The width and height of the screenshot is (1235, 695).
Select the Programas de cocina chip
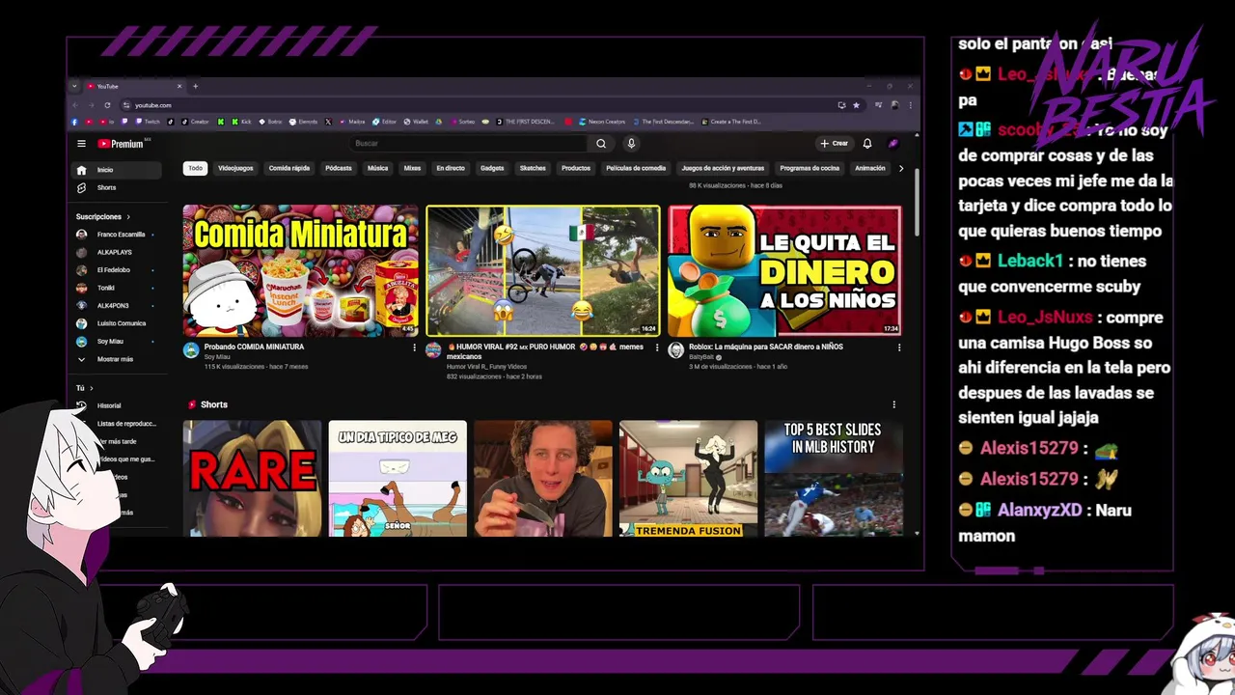(810, 168)
